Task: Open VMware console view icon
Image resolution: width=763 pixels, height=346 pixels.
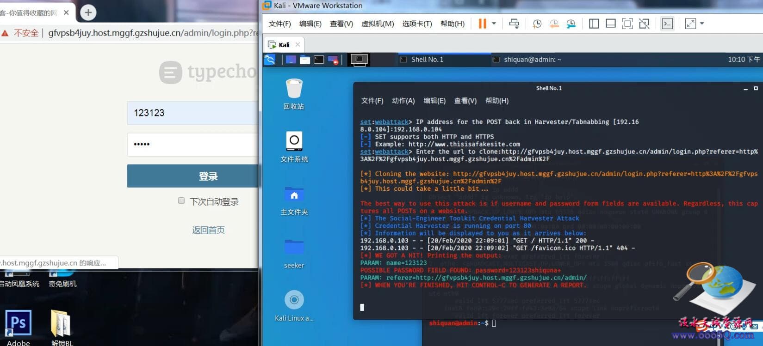Action: coord(667,24)
